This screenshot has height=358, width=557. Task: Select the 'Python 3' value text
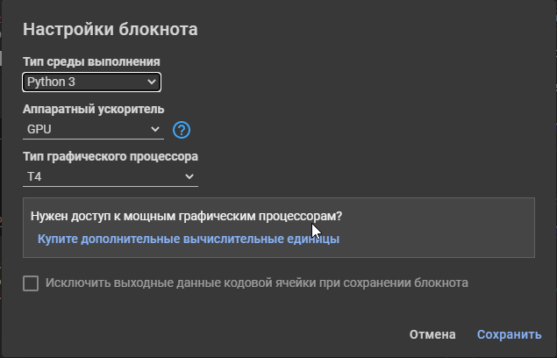51,82
